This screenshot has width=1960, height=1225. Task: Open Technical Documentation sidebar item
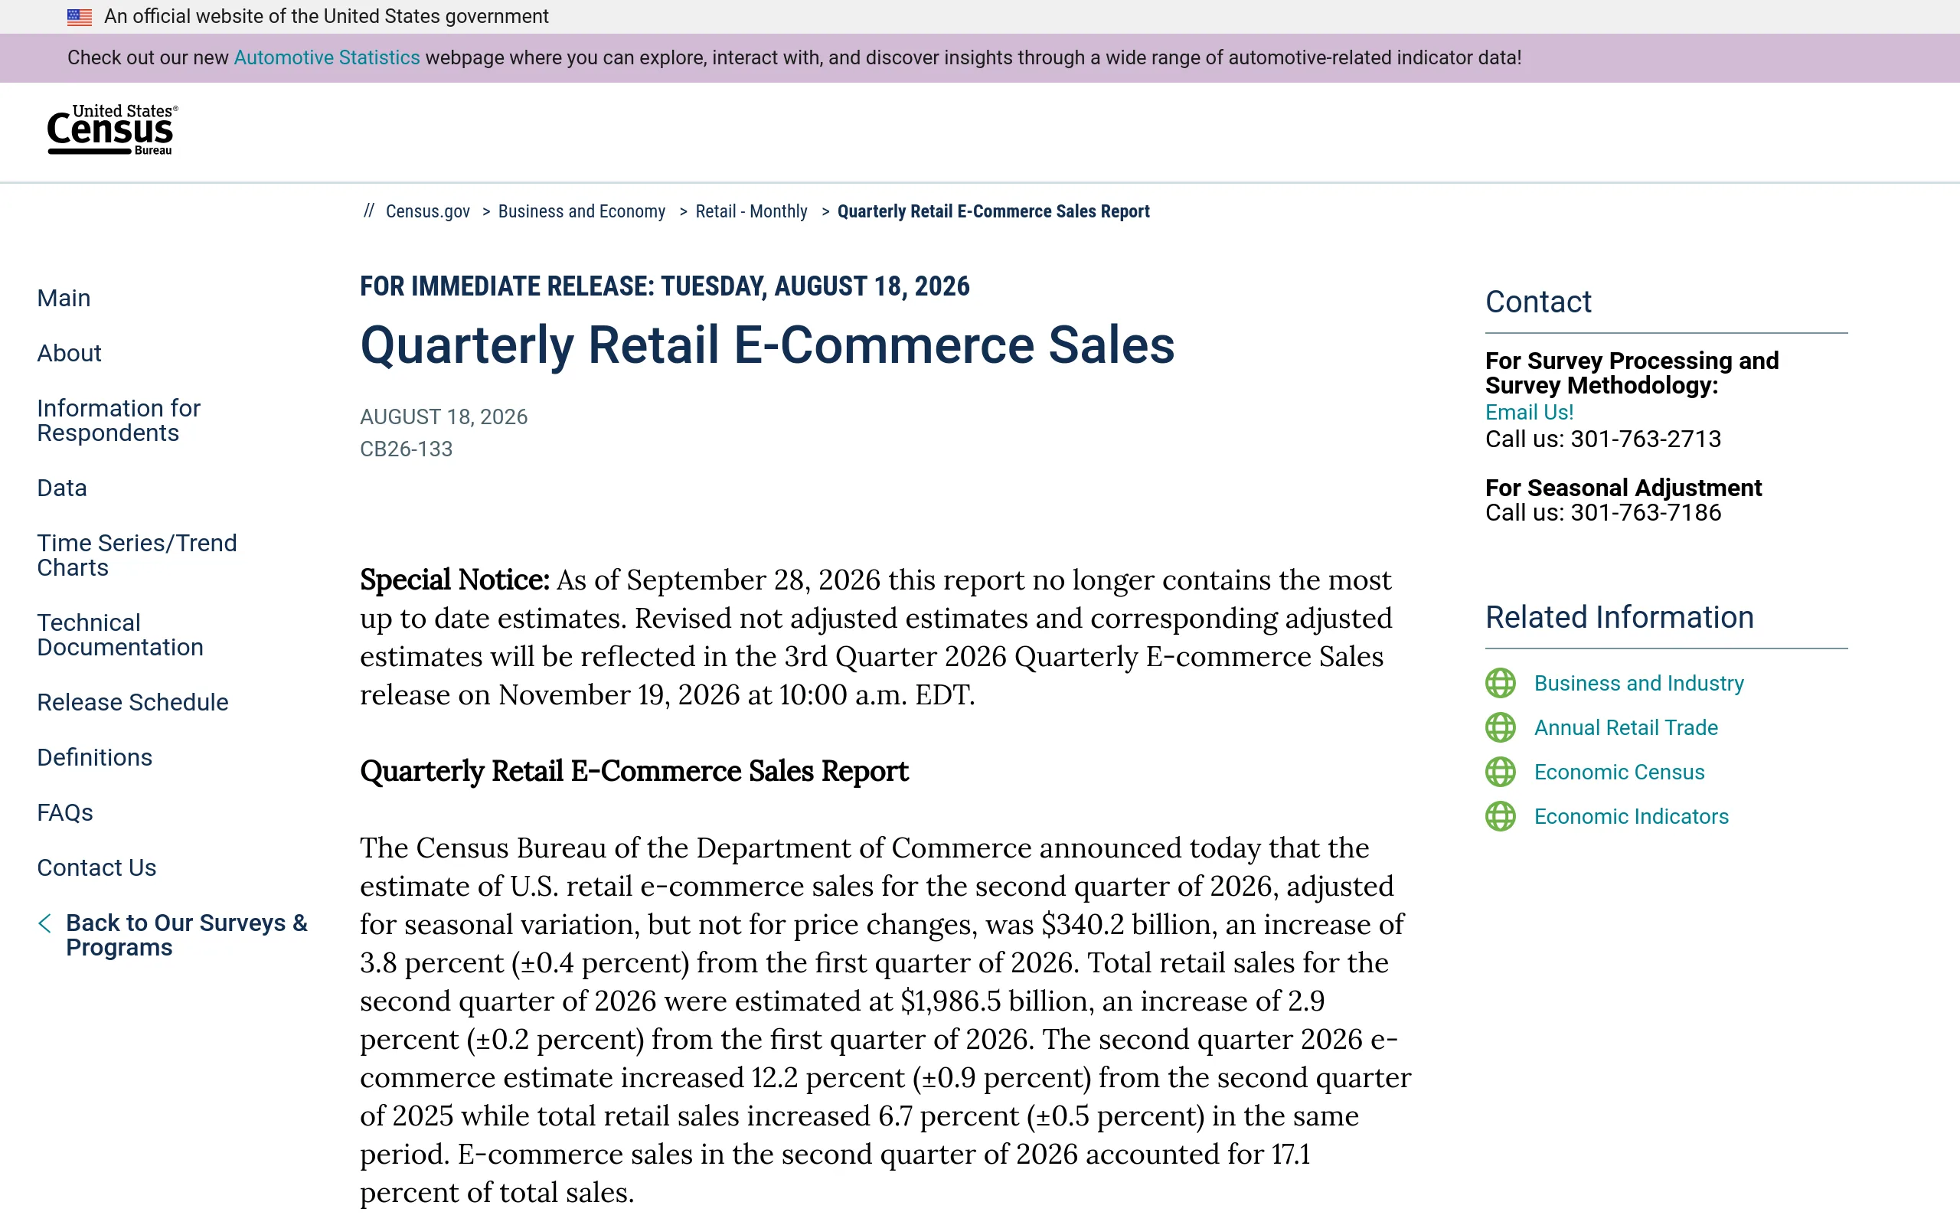(120, 635)
